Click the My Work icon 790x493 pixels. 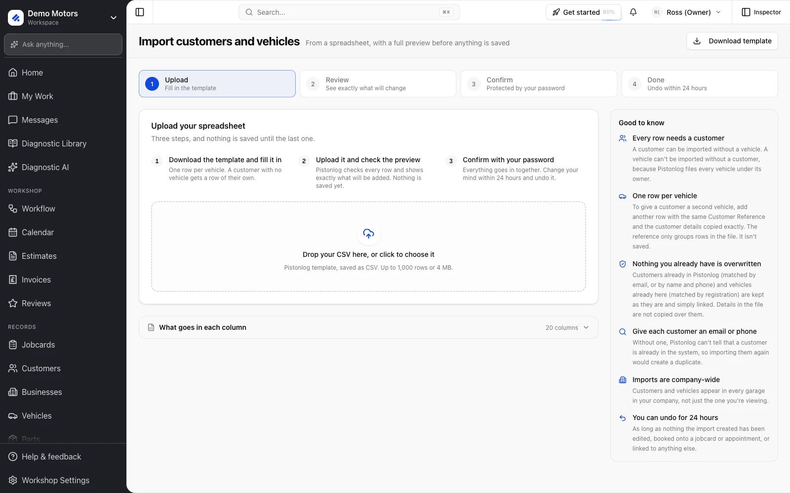13,96
